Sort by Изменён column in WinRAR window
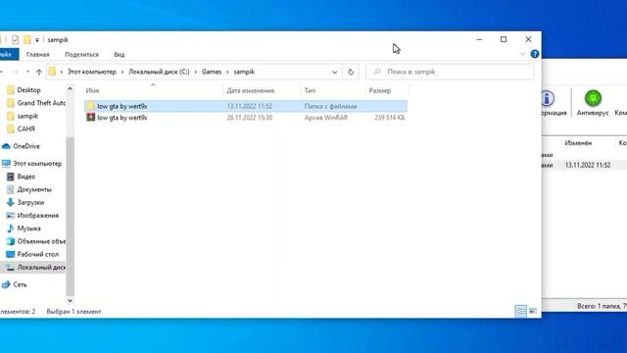This screenshot has height=353, width=627. pyautogui.click(x=578, y=143)
